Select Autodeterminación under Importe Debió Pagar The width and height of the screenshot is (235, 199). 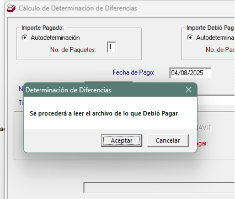190,38
